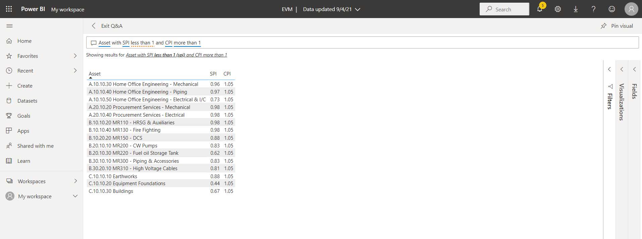This screenshot has width=642, height=239.
Task: Select row C.10.10.20 Equipment Foundations
Action: click(x=161, y=183)
